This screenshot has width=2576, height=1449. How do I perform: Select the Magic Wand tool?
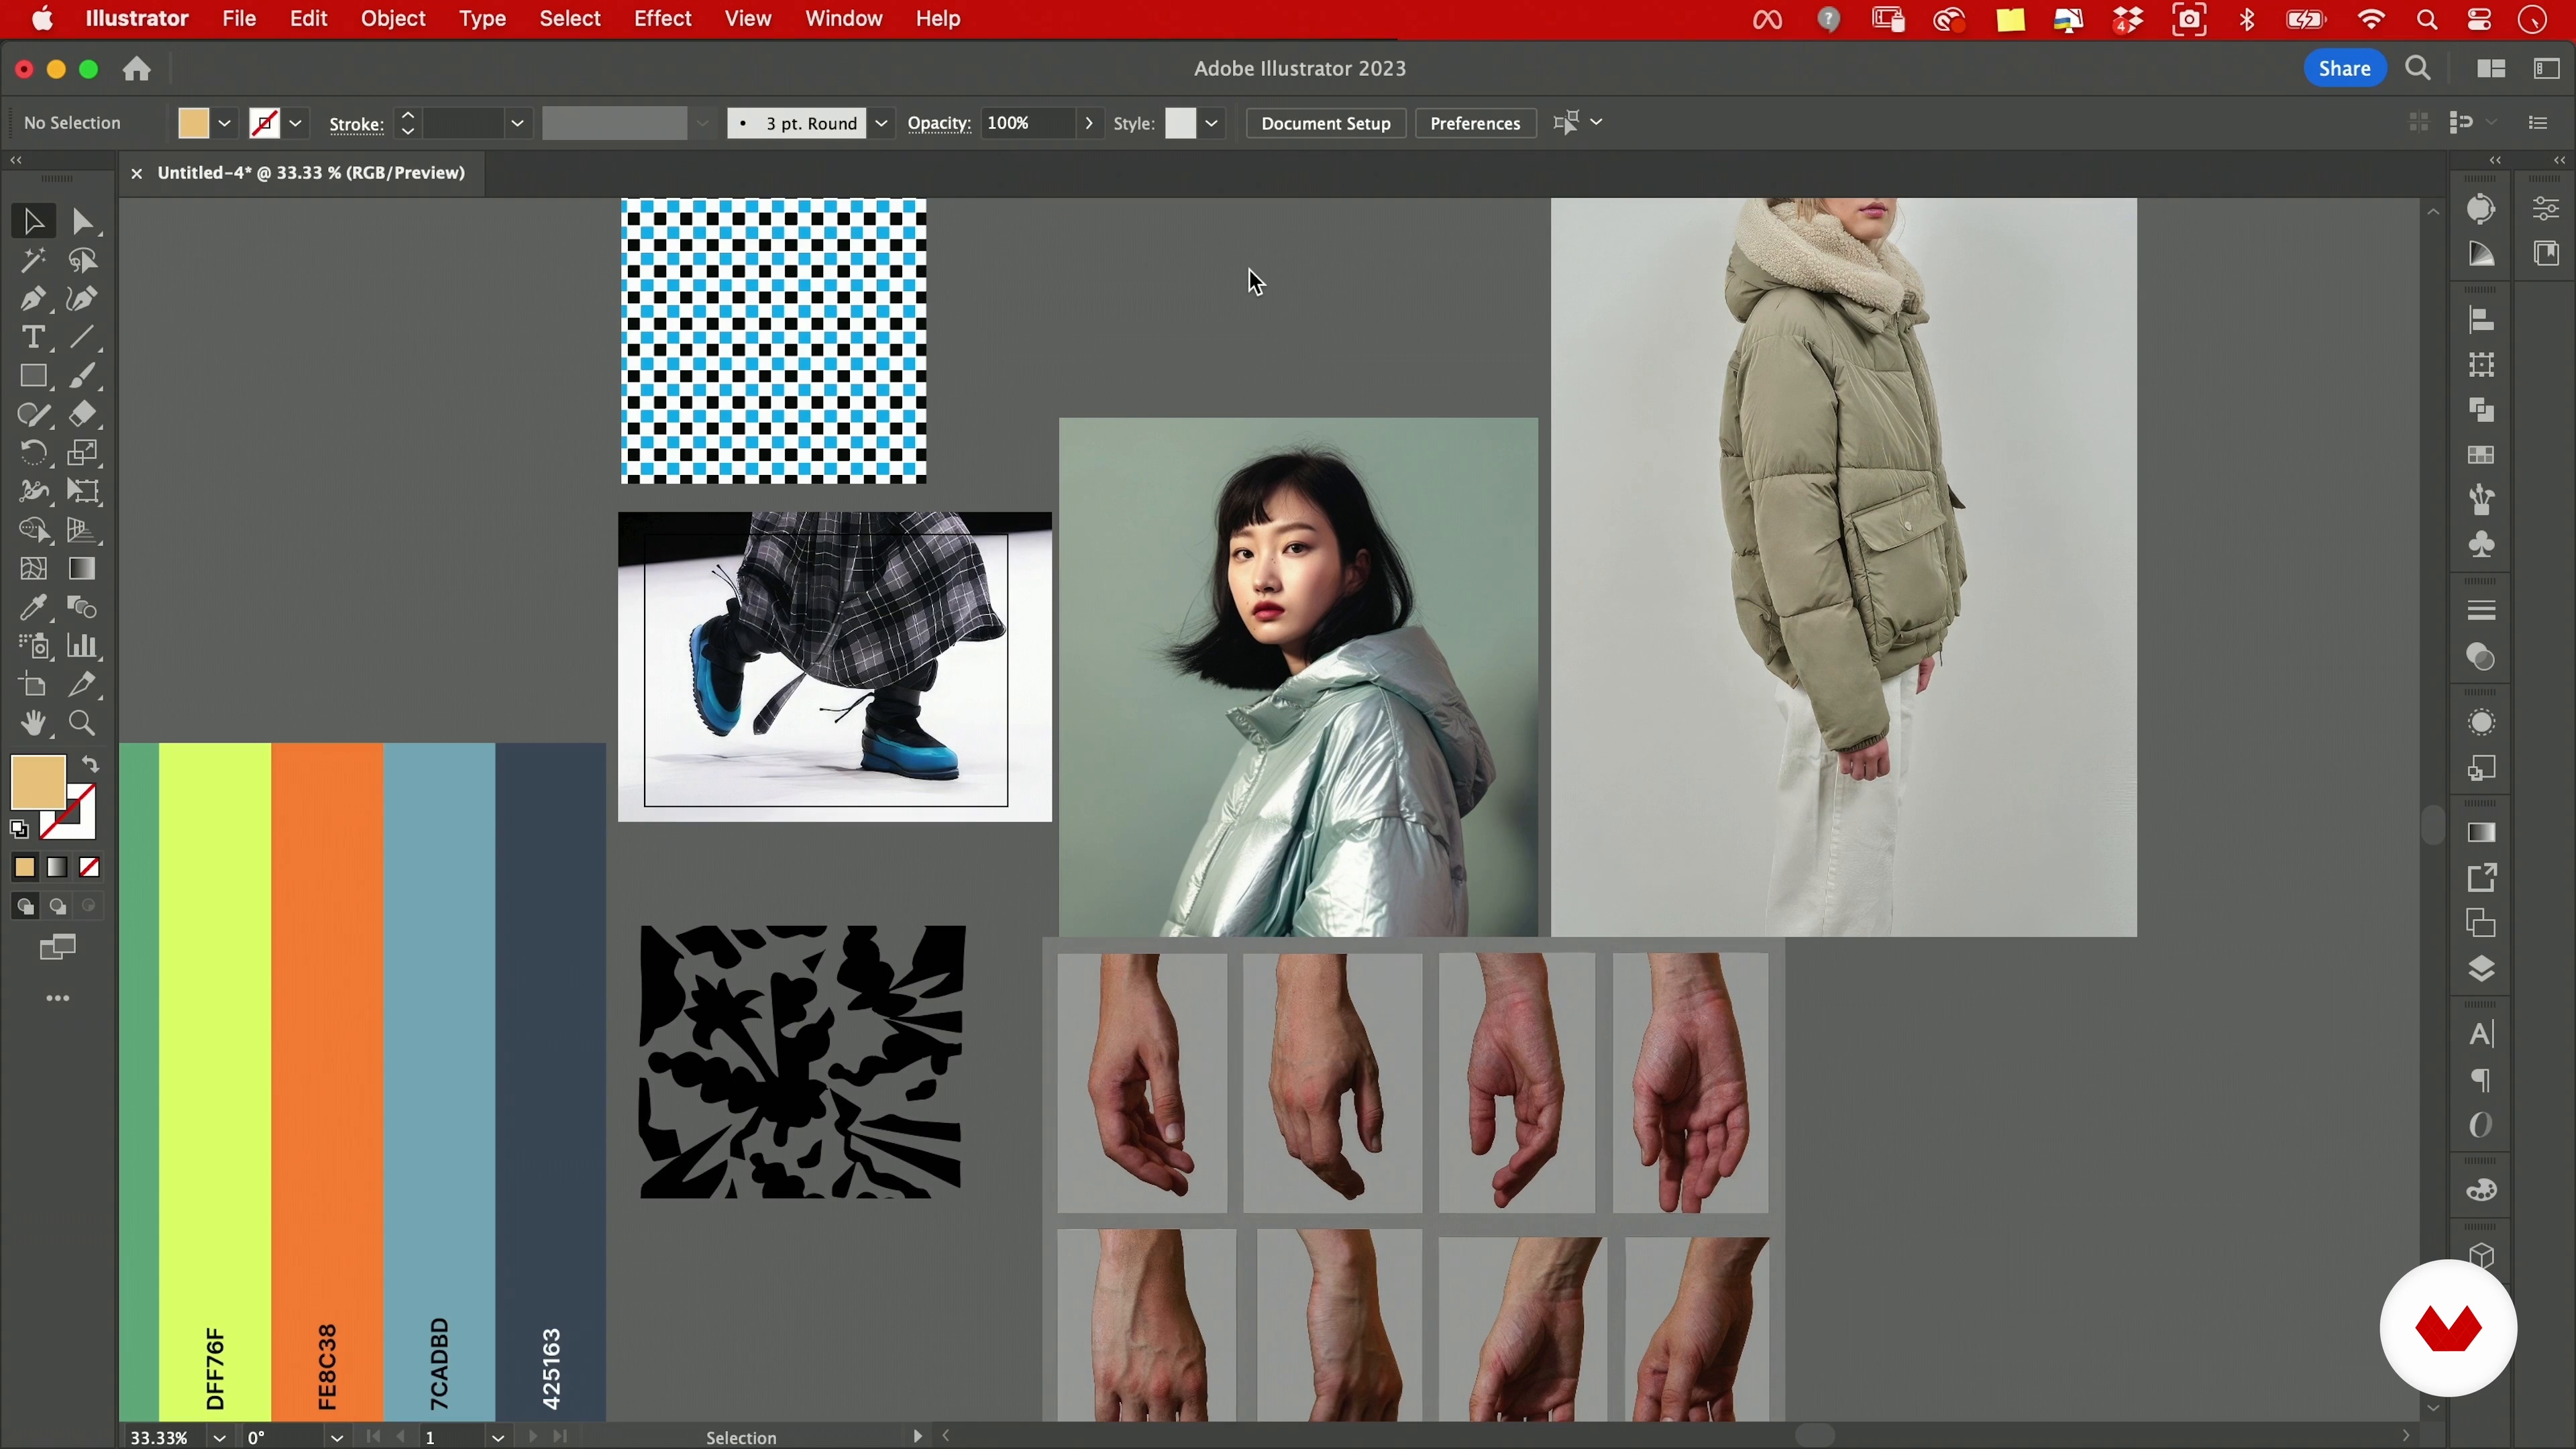click(x=32, y=261)
